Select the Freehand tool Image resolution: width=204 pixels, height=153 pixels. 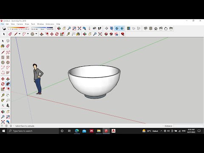click(8, 52)
